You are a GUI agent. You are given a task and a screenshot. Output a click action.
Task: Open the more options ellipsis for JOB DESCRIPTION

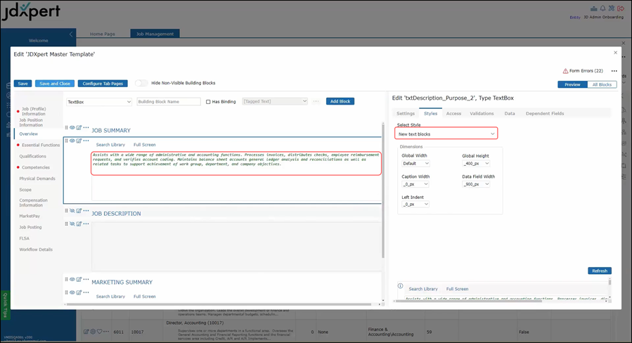pyautogui.click(x=86, y=210)
